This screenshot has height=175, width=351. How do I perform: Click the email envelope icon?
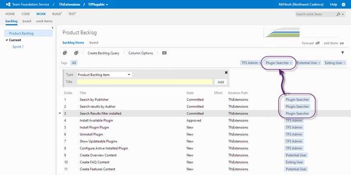[x=164, y=53]
